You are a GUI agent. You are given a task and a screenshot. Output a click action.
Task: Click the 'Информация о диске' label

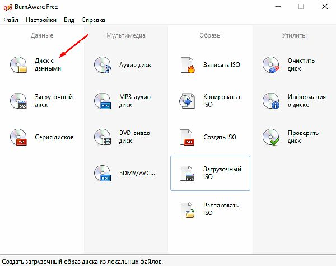307,101
